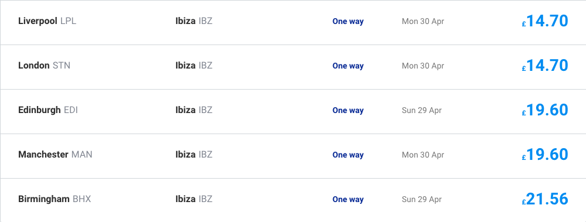Select the Liverpool LPL to Ibiza flight
586x222 pixels.
click(x=293, y=22)
